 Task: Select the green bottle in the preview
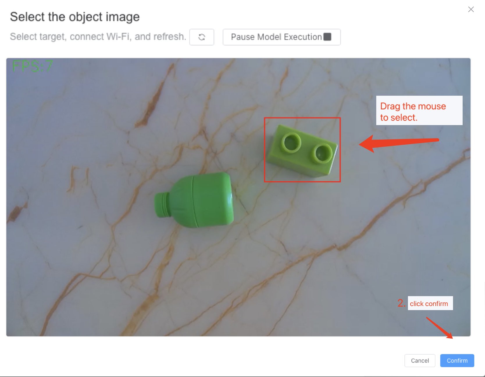(204, 200)
